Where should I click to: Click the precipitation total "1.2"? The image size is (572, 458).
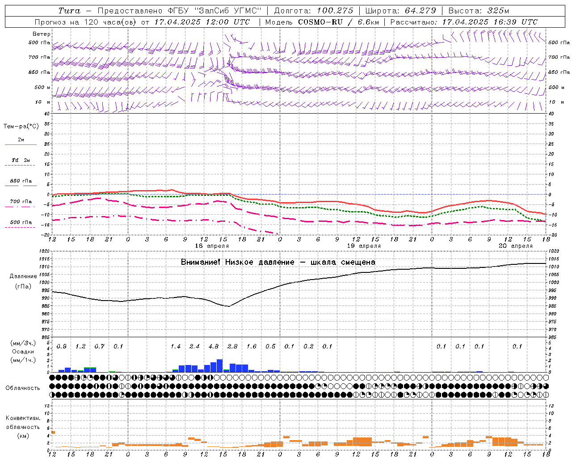tap(80, 347)
